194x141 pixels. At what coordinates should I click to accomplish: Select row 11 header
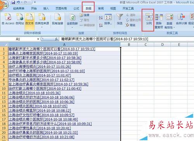(x=4, y=93)
